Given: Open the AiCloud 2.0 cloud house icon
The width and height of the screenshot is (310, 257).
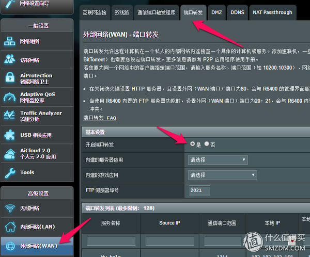Looking at the screenshot, I should 10,154.
